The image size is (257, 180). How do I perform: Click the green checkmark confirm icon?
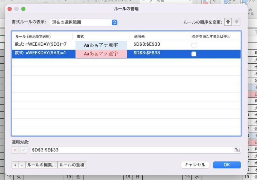click(x=23, y=150)
